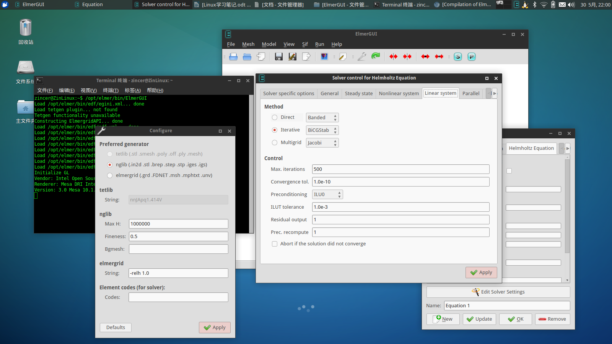The image size is (612, 344).
Task: Click the Unify edge red arrows icon
Action: tap(439, 57)
